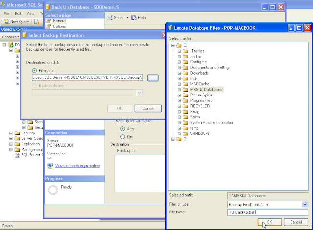Click the temp folder icon

186,128
